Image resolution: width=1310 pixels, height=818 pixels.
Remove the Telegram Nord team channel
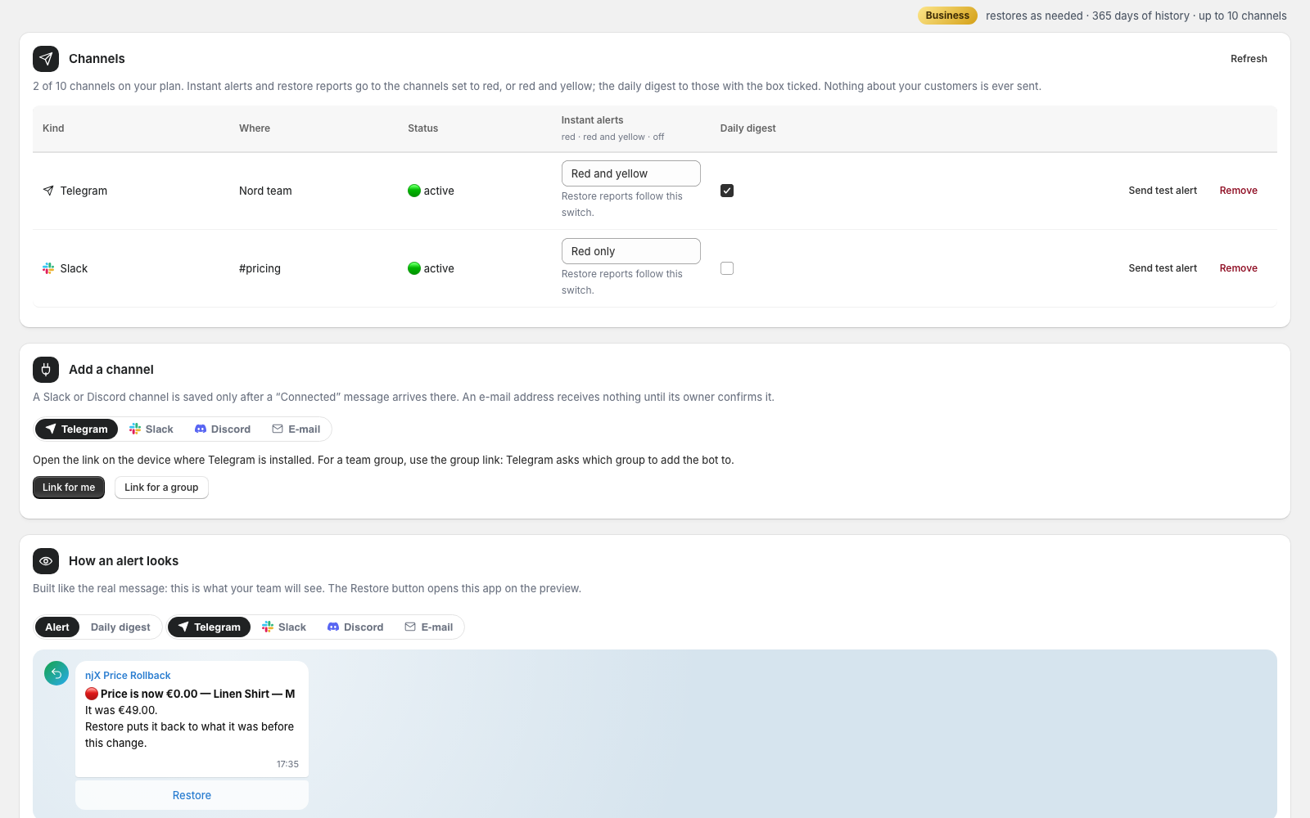(x=1239, y=191)
